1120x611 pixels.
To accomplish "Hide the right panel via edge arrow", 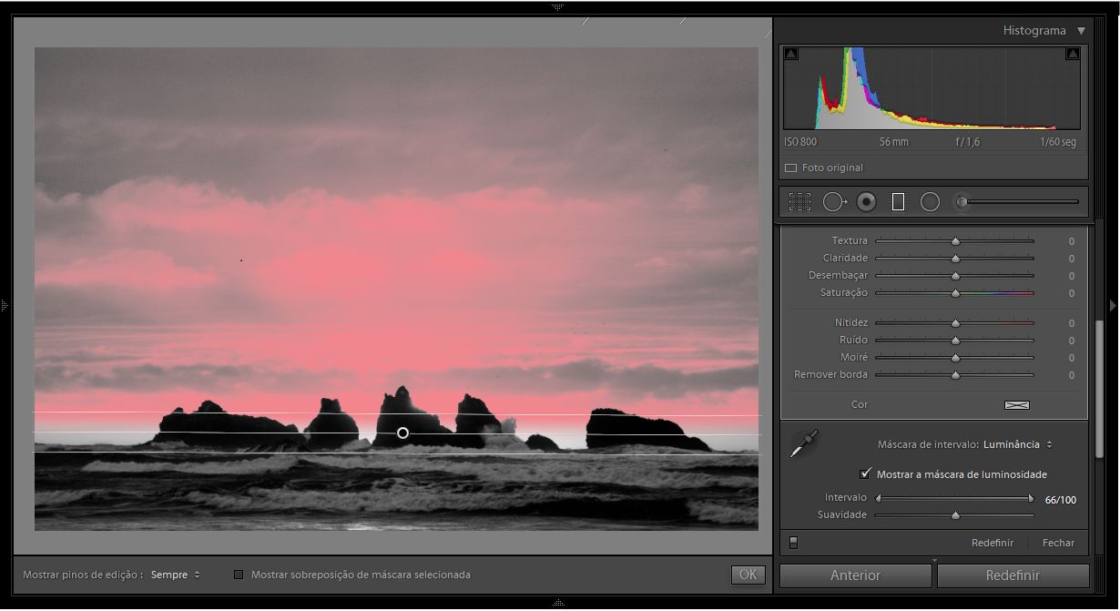I will point(1113,305).
